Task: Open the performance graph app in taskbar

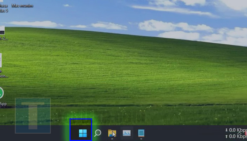Action: coord(127,133)
